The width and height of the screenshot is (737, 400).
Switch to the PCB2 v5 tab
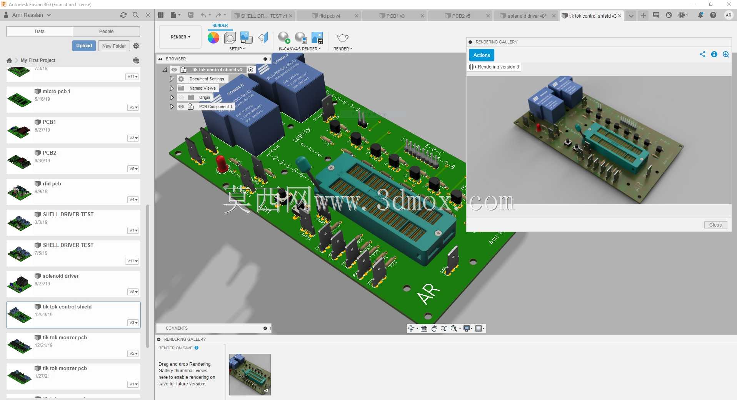pyautogui.click(x=461, y=16)
